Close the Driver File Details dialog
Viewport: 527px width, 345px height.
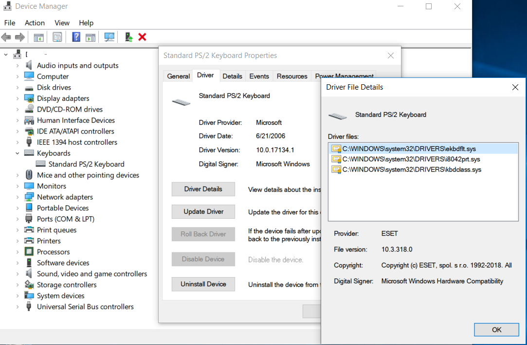515,87
